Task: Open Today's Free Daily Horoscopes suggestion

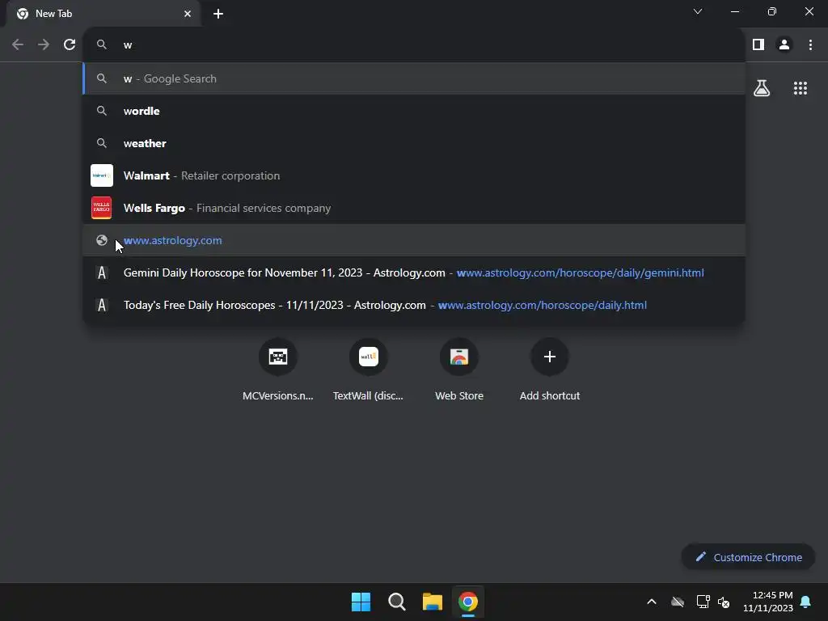Action: click(x=414, y=305)
